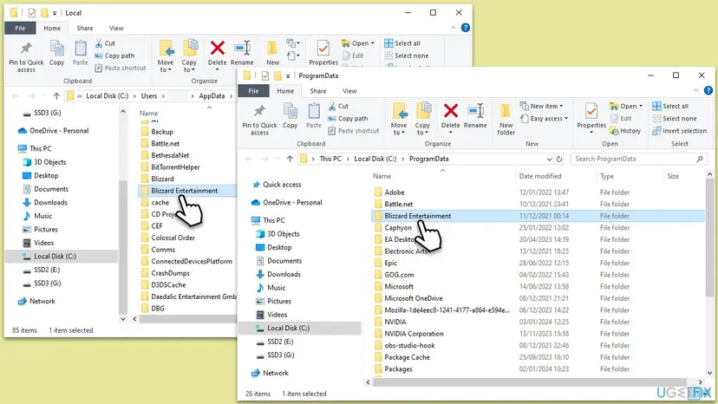The image size is (718, 404).
Task: Click into the Search ProgramData field
Action: 639,159
